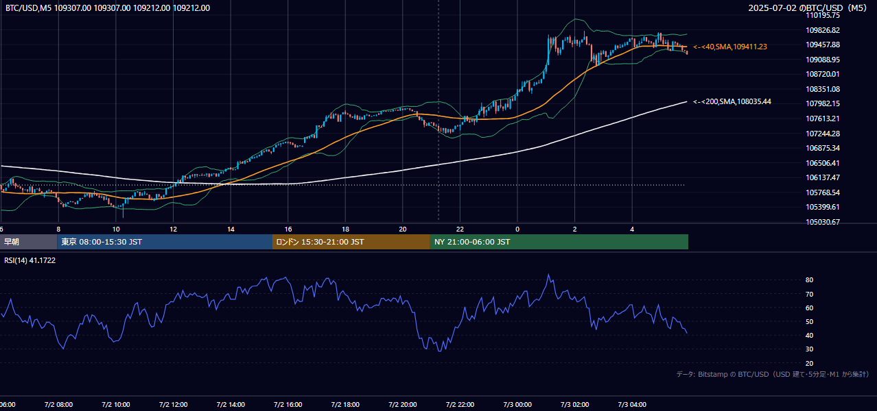Click hour label 18 under price chart
This screenshot has height=411, width=877.
pos(345,229)
